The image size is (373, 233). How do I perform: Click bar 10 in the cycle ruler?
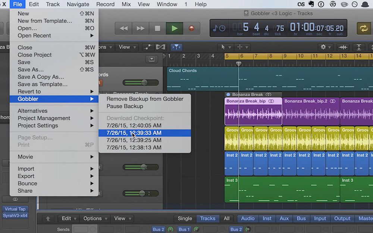(301, 56)
